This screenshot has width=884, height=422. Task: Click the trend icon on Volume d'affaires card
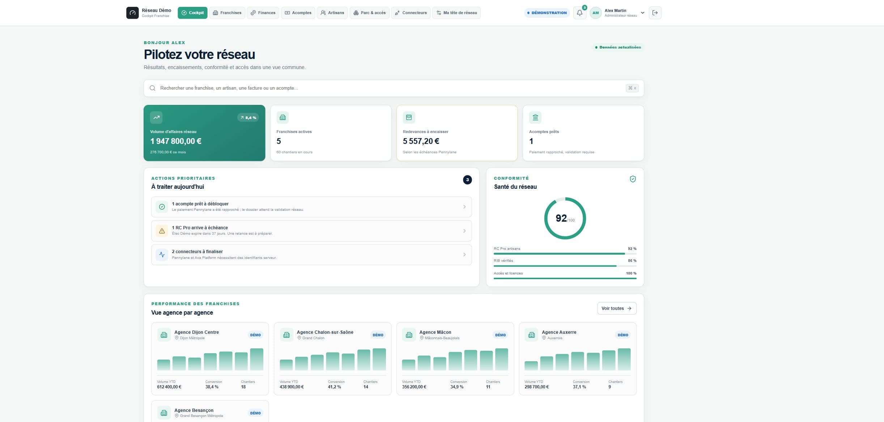156,118
